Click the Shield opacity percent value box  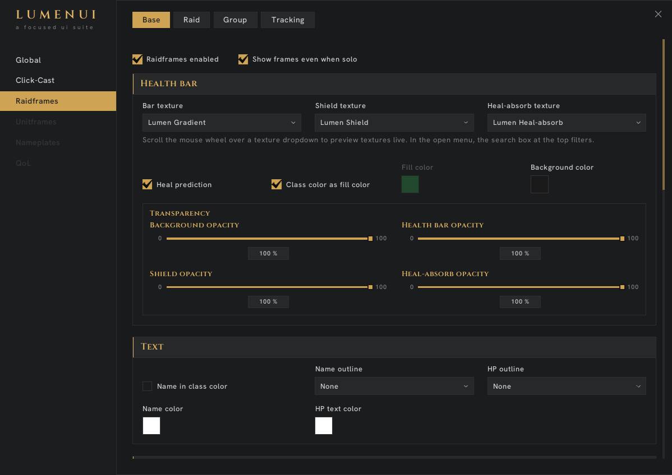pos(268,302)
